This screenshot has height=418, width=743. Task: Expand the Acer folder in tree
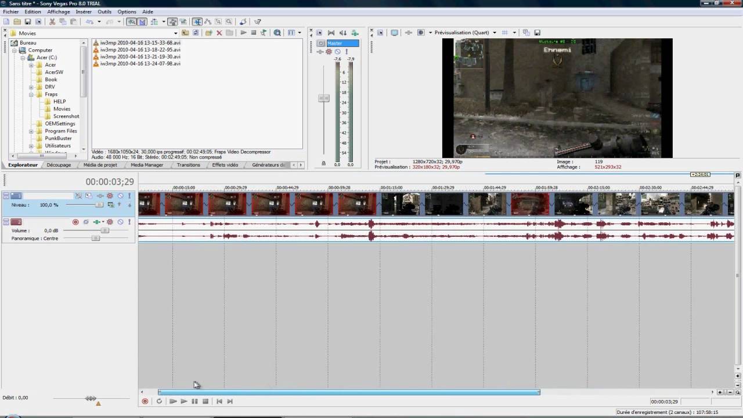tap(31, 65)
